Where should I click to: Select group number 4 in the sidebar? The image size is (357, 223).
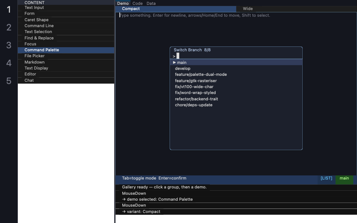(9, 63)
